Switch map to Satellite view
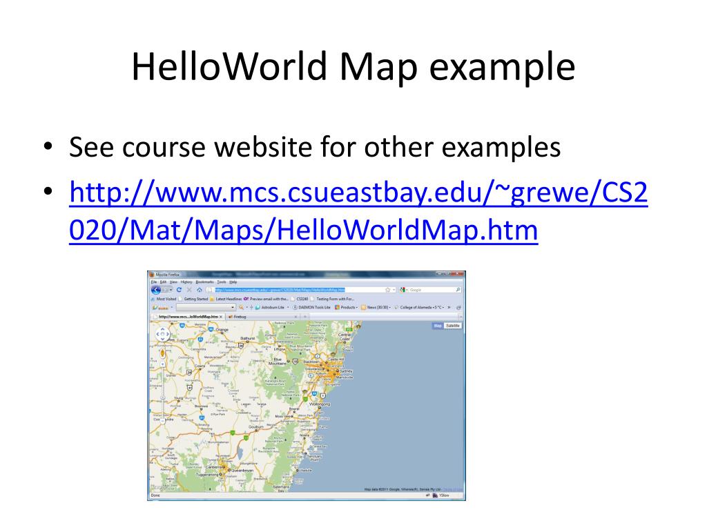Viewport: 707px width, 530px height. [452, 326]
